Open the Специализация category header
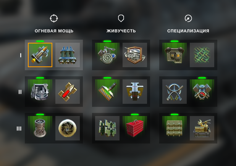Viewport: 236px width, 166px height. 188,31
